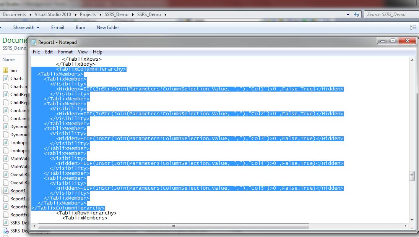Open the Share with dropdown in Explorer
This screenshot has height=237, width=419.
click(x=26, y=27)
